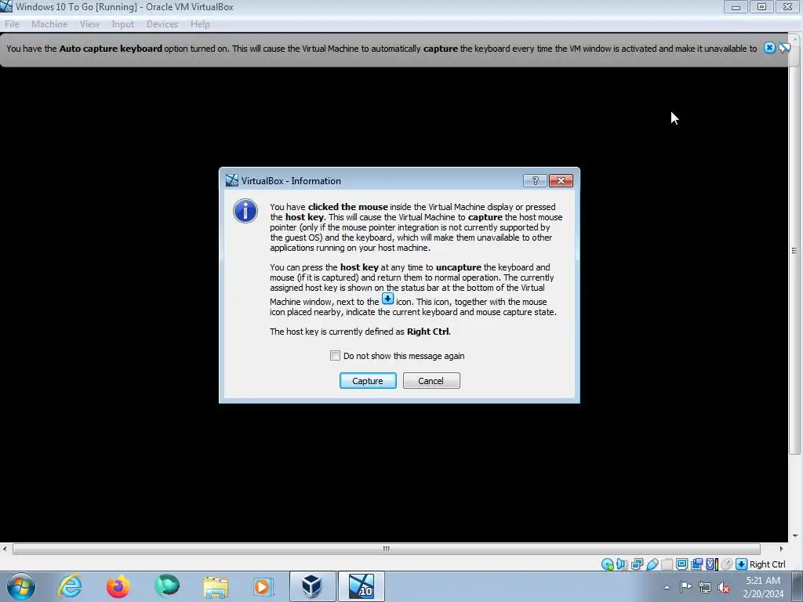Launch Firefox from the taskbar

click(118, 586)
